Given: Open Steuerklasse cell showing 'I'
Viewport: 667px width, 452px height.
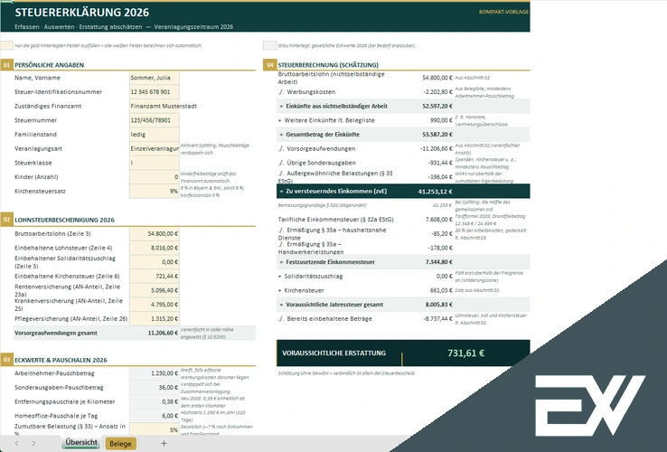Looking at the screenshot, I should [x=154, y=163].
